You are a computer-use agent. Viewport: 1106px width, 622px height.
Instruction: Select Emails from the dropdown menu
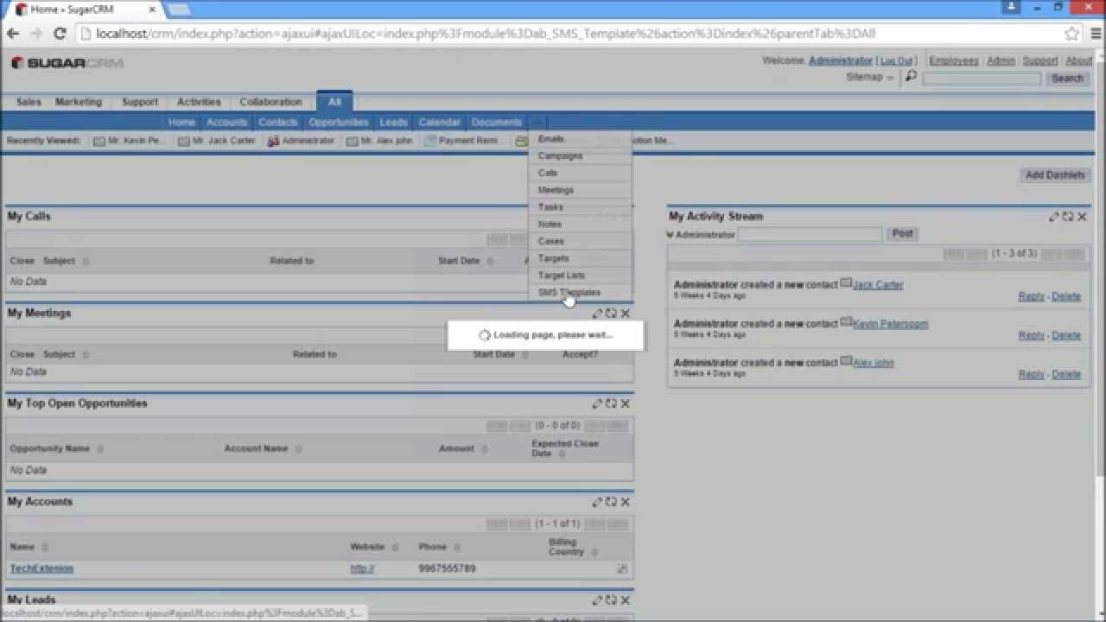(580, 139)
